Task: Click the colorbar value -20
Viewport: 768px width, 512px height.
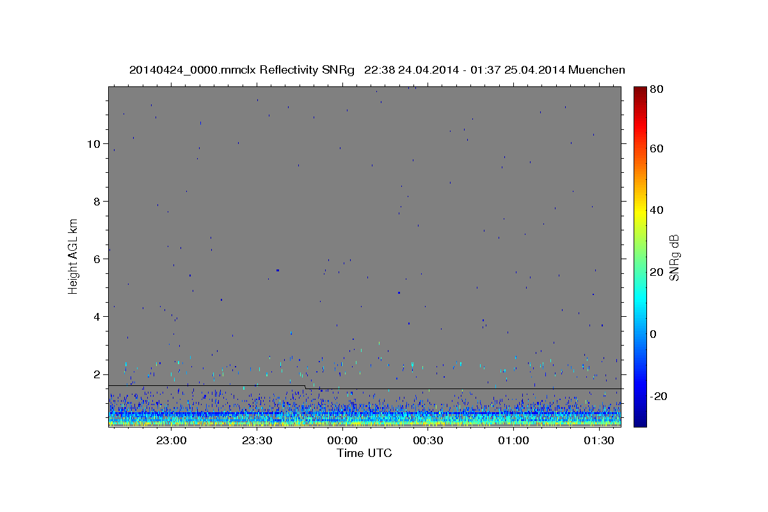Action: pyautogui.click(x=658, y=396)
